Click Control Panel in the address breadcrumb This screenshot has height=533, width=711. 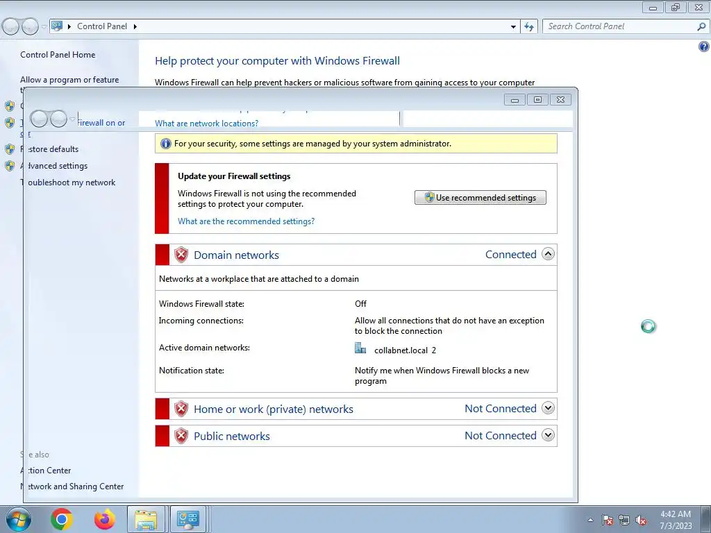pos(102,26)
